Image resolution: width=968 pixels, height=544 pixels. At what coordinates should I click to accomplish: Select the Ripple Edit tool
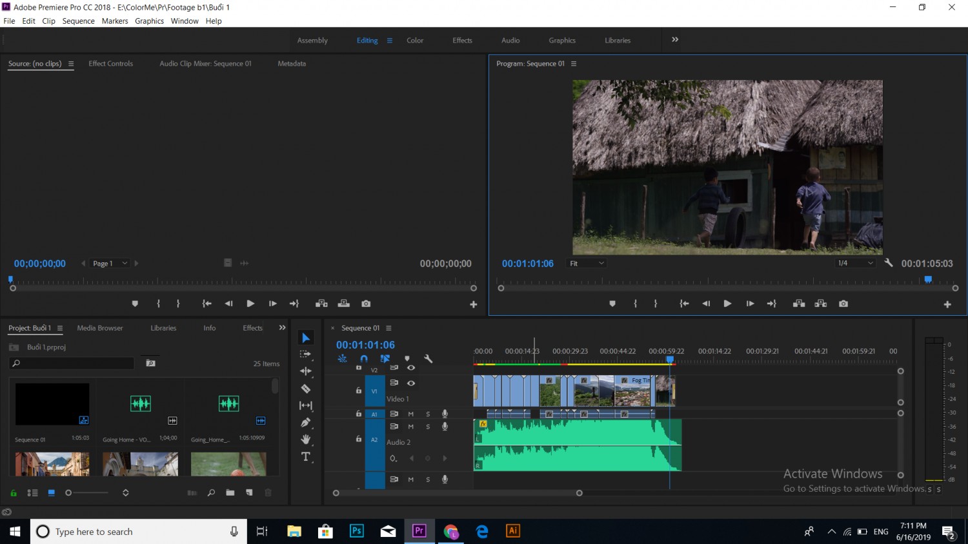306,371
